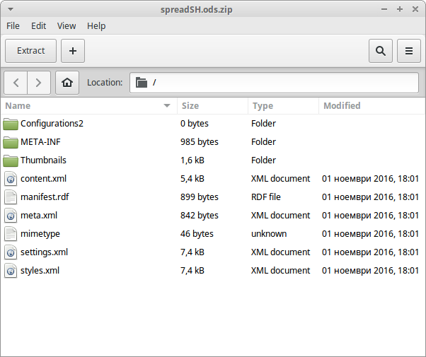Navigate forward with the right arrow
This screenshot has width=426, height=357.
click(38, 83)
